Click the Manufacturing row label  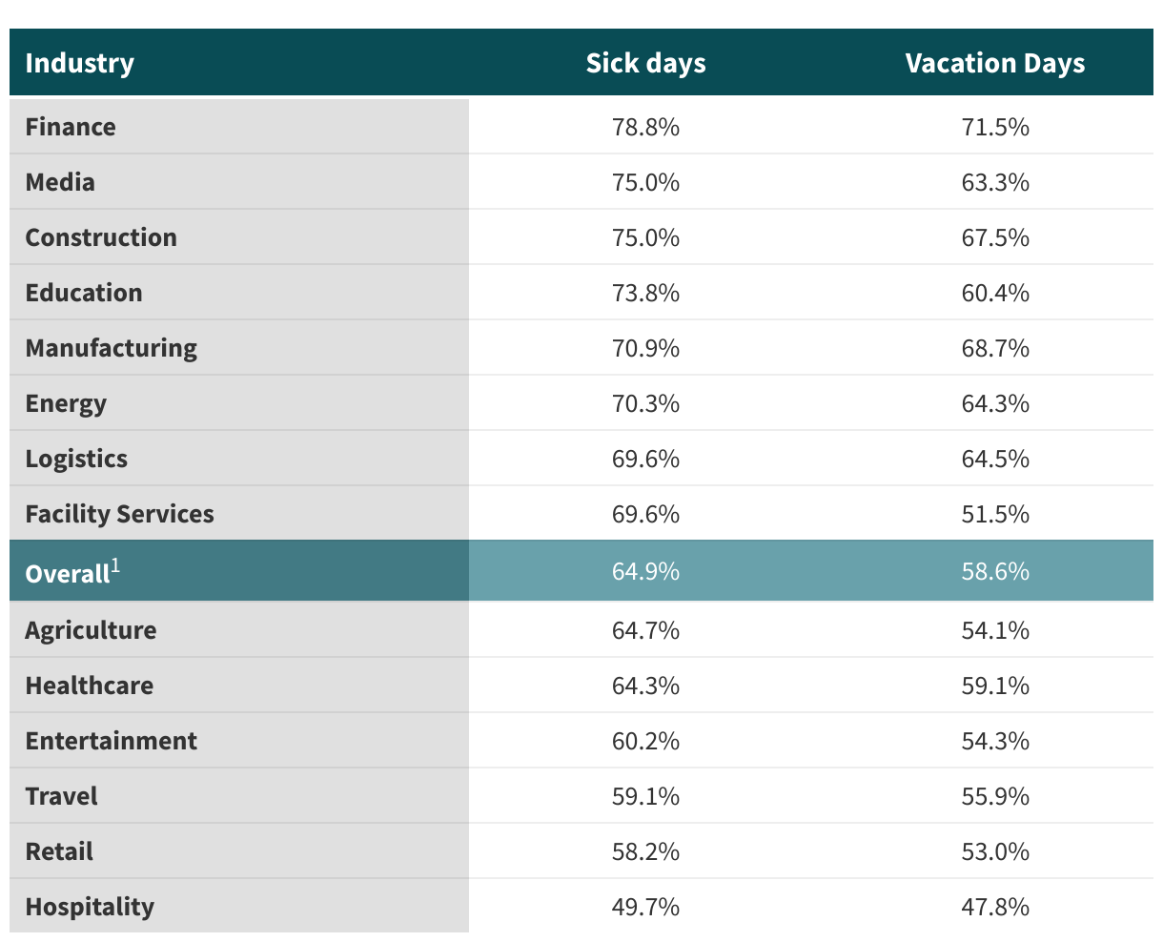[112, 348]
